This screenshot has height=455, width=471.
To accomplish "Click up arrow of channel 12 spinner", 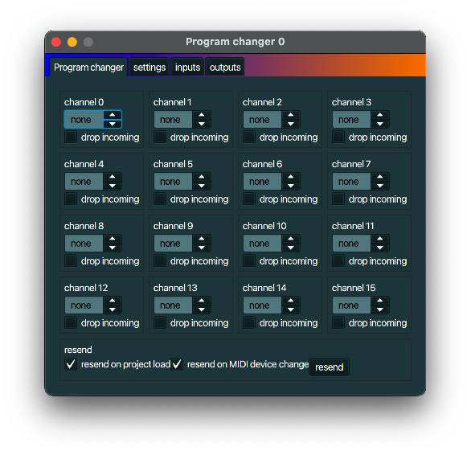I will (113, 301).
